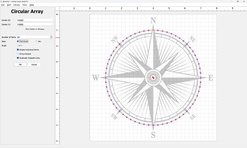Enable Group Output checkbox
The image size is (247, 148).
click(x=18, y=54)
